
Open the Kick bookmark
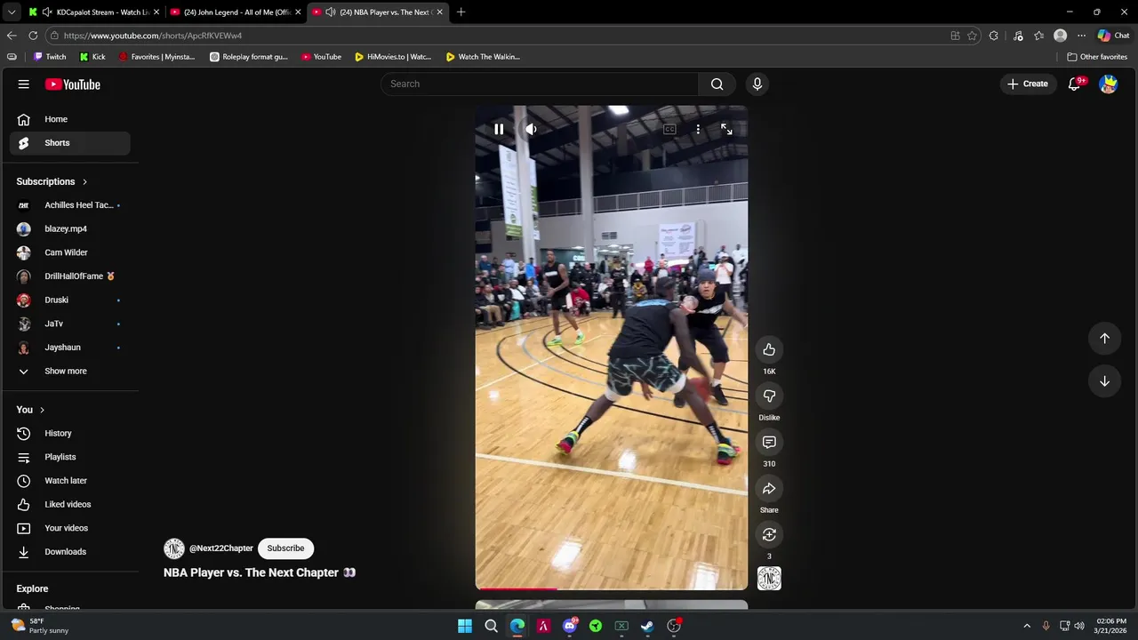point(92,57)
